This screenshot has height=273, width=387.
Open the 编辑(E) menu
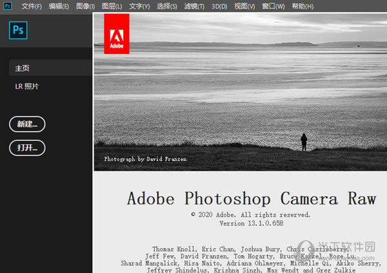coord(59,6)
